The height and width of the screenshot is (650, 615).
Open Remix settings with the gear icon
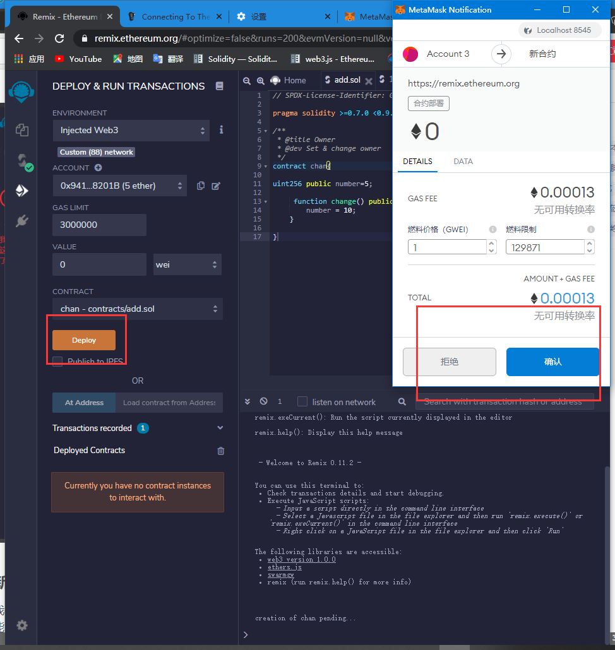(x=21, y=625)
